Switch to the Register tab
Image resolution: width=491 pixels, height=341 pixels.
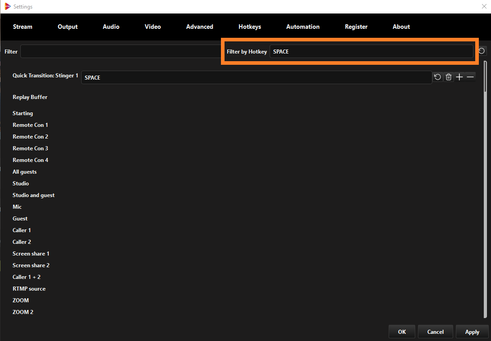point(356,27)
